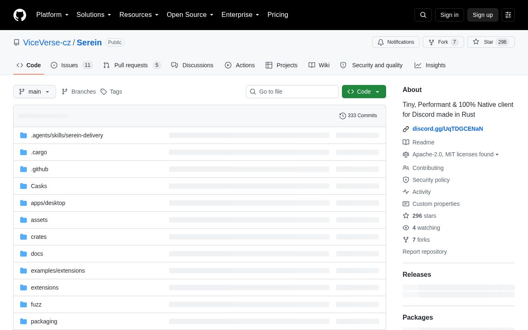Click the Go to file search field

tap(292, 92)
